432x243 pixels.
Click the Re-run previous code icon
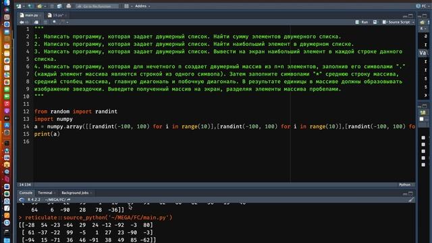[x=375, y=22]
